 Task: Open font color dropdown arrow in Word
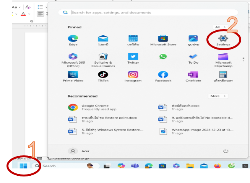pos(29,14)
